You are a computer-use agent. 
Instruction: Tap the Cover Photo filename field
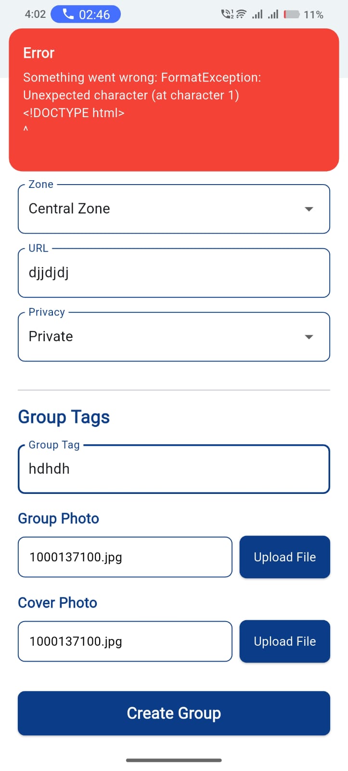125,641
